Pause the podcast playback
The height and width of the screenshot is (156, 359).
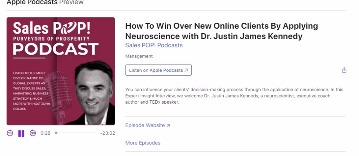tap(21, 133)
